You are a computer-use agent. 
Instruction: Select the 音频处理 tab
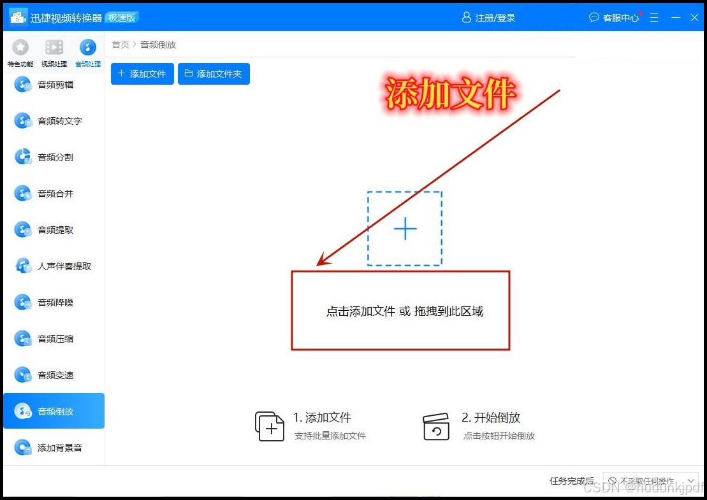pyautogui.click(x=87, y=51)
